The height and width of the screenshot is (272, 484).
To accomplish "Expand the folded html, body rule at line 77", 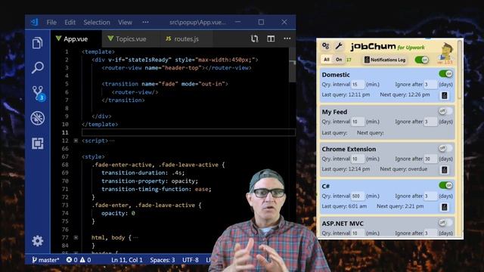I will (76, 237).
